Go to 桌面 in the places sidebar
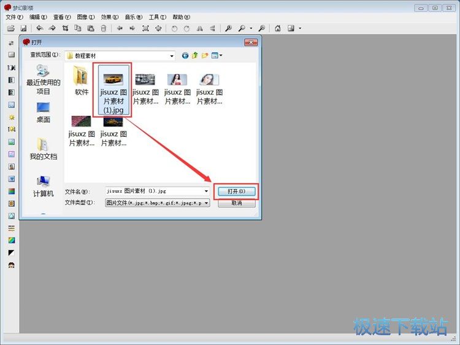This screenshot has height=345, width=460. click(x=43, y=112)
